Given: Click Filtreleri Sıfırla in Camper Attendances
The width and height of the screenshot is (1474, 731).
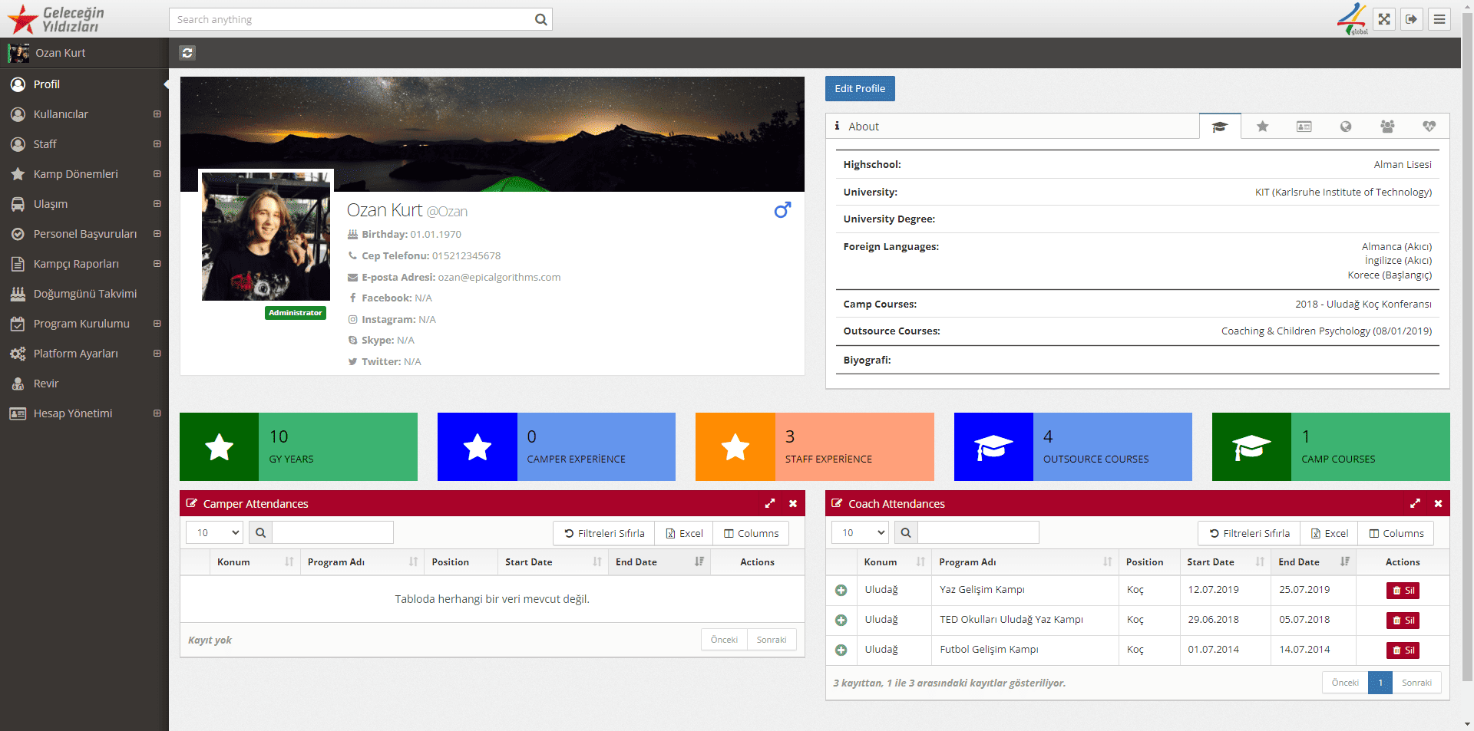Looking at the screenshot, I should [604, 533].
